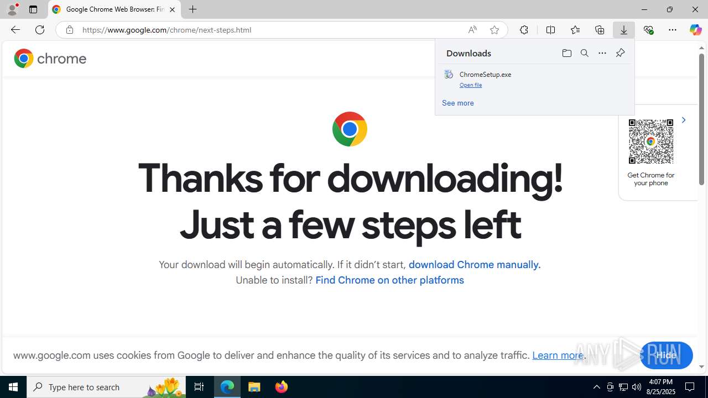The image size is (708, 398).
Task: Open more options in Downloads panel
Action: click(602, 53)
